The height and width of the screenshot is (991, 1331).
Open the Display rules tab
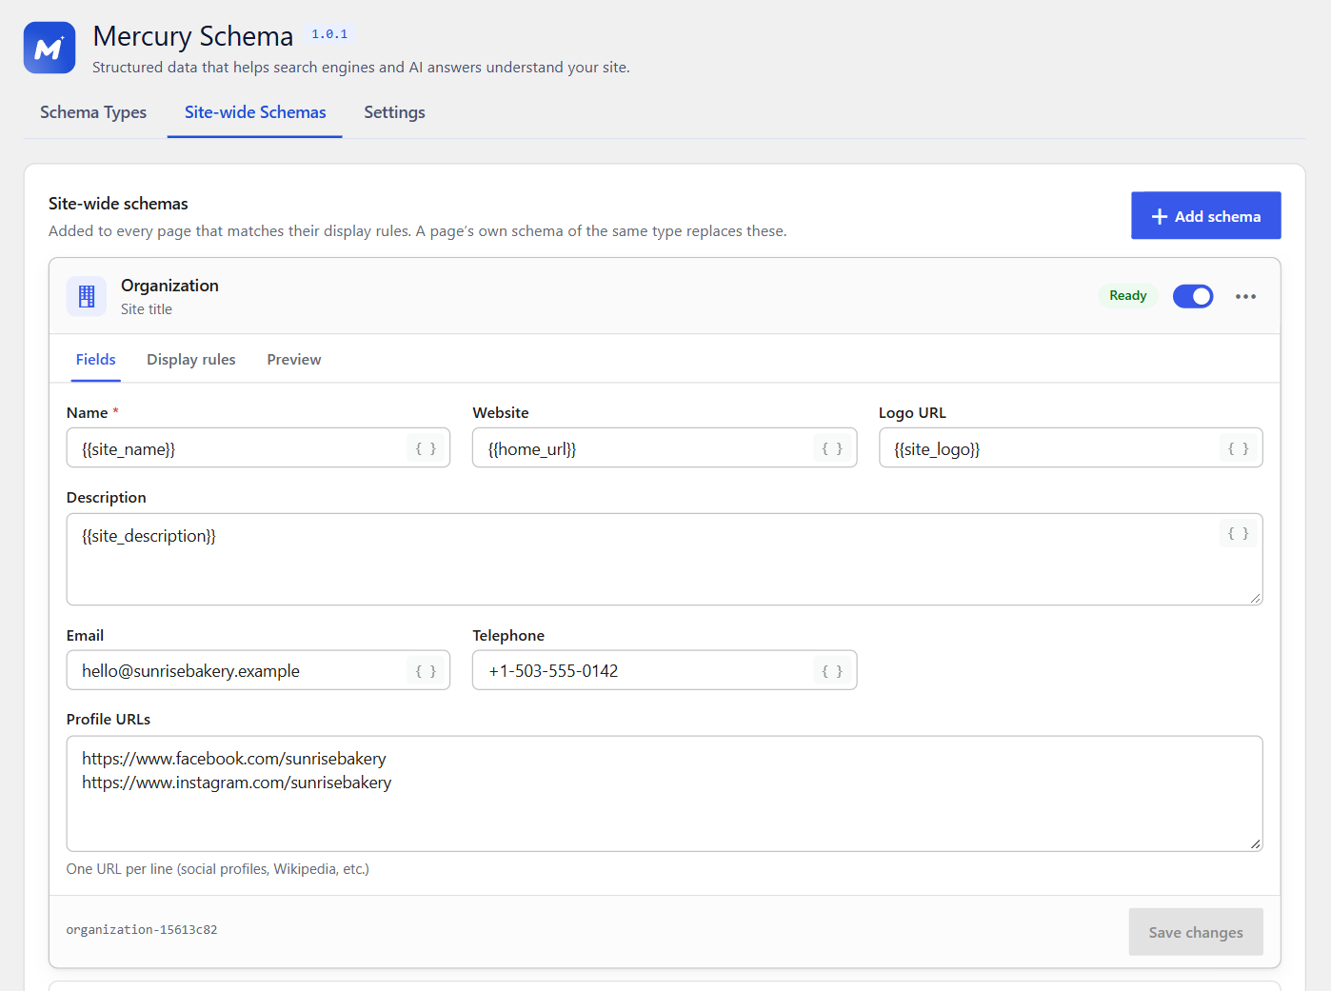pos(191,359)
